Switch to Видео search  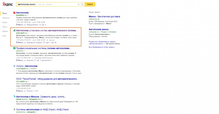[x=5, y=22]
